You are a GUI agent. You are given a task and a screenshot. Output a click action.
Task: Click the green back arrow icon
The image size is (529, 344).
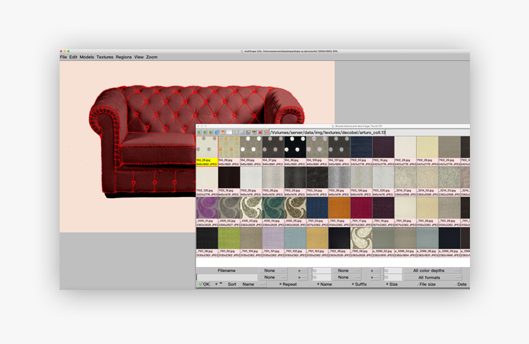[205, 132]
